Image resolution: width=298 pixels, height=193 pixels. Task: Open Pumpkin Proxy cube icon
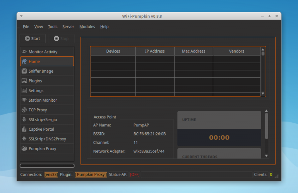pyautogui.click(x=24, y=149)
